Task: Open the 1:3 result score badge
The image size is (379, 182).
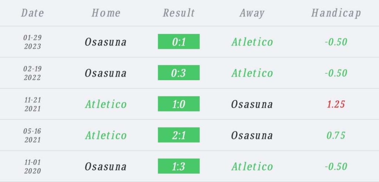Action: tap(179, 166)
